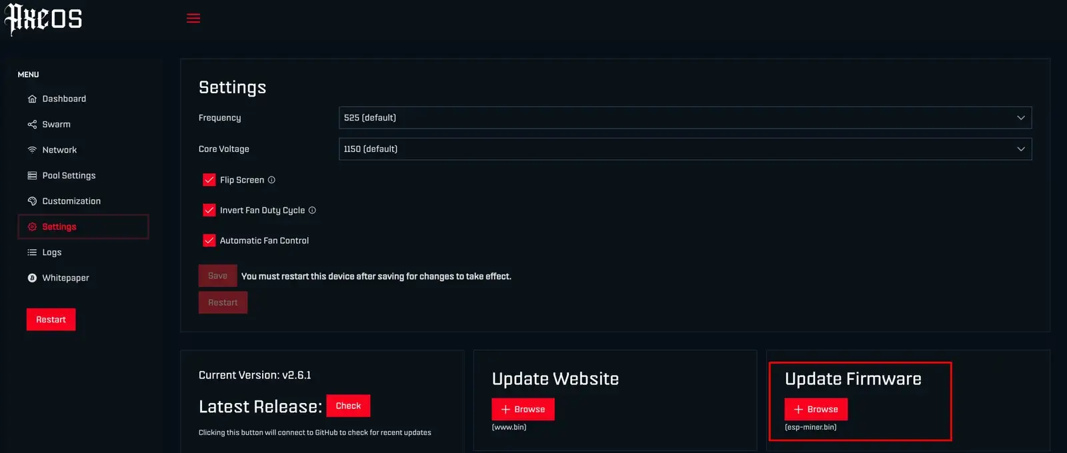Click the Pool Settings server icon

(32, 176)
